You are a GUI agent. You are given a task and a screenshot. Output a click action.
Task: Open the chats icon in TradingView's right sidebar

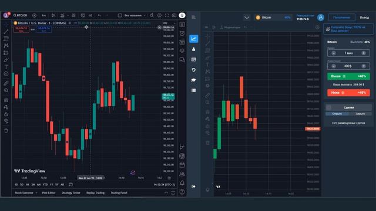[x=182, y=60]
